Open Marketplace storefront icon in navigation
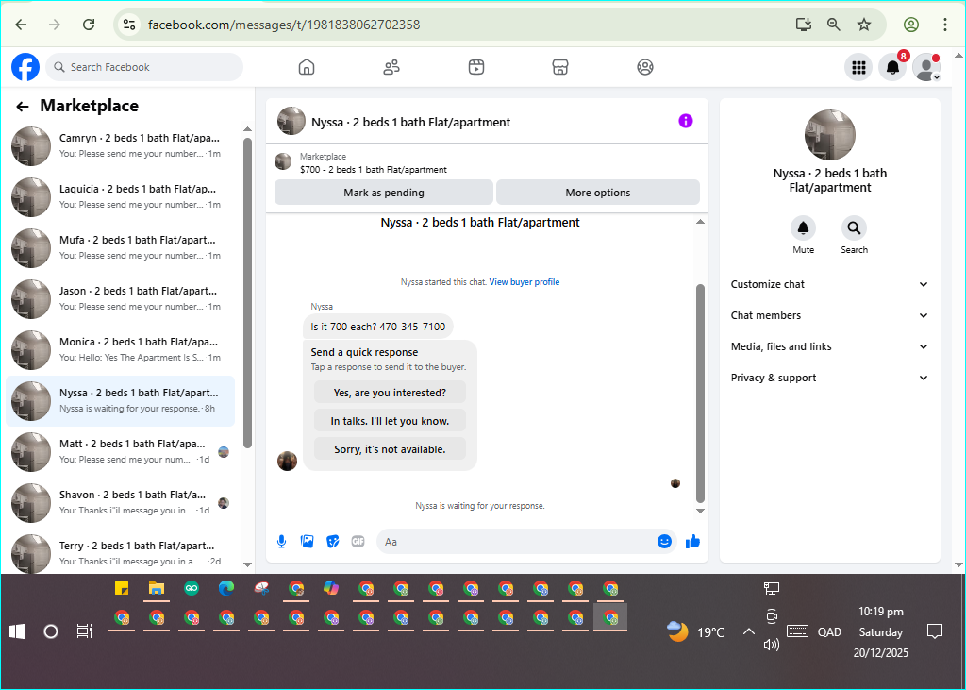 pyautogui.click(x=560, y=67)
